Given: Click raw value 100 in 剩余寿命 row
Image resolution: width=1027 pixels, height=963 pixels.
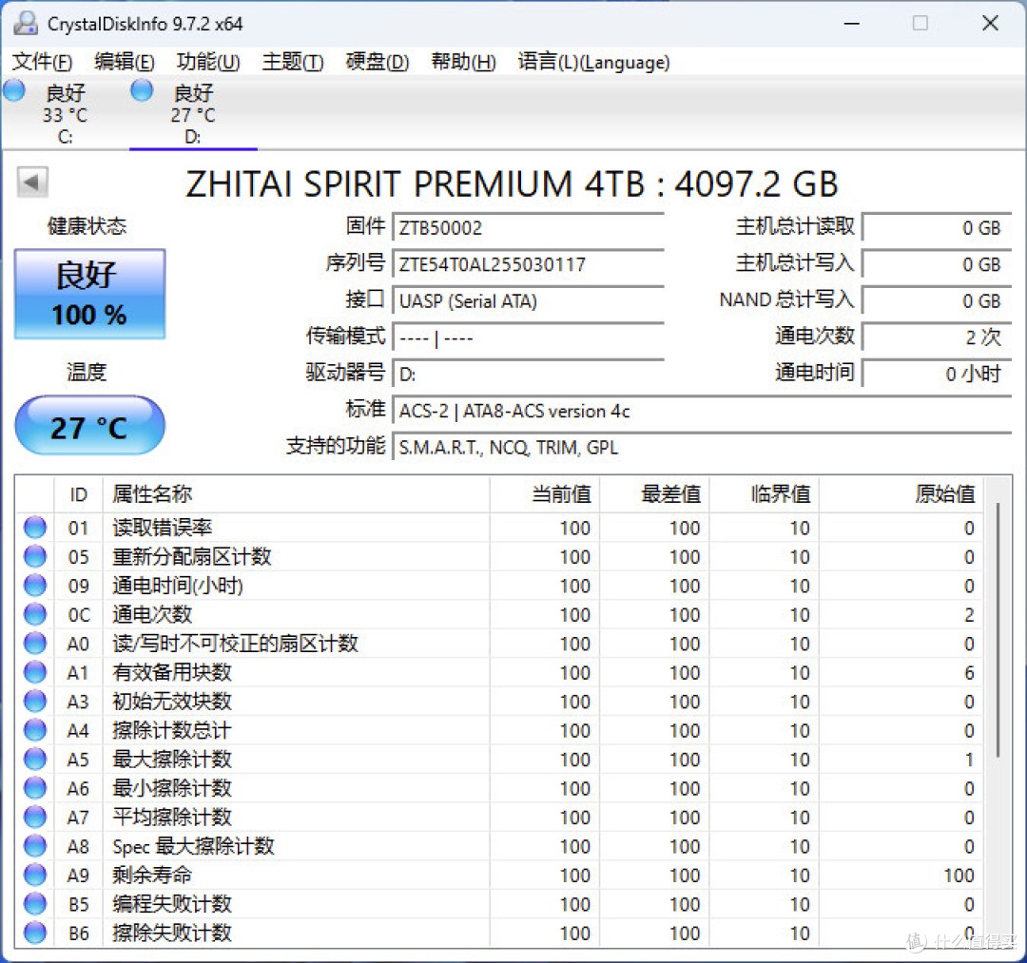Looking at the screenshot, I should click(959, 876).
